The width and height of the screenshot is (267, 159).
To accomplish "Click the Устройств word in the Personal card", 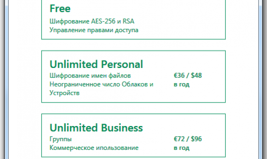I will pyautogui.click(x=65, y=93).
